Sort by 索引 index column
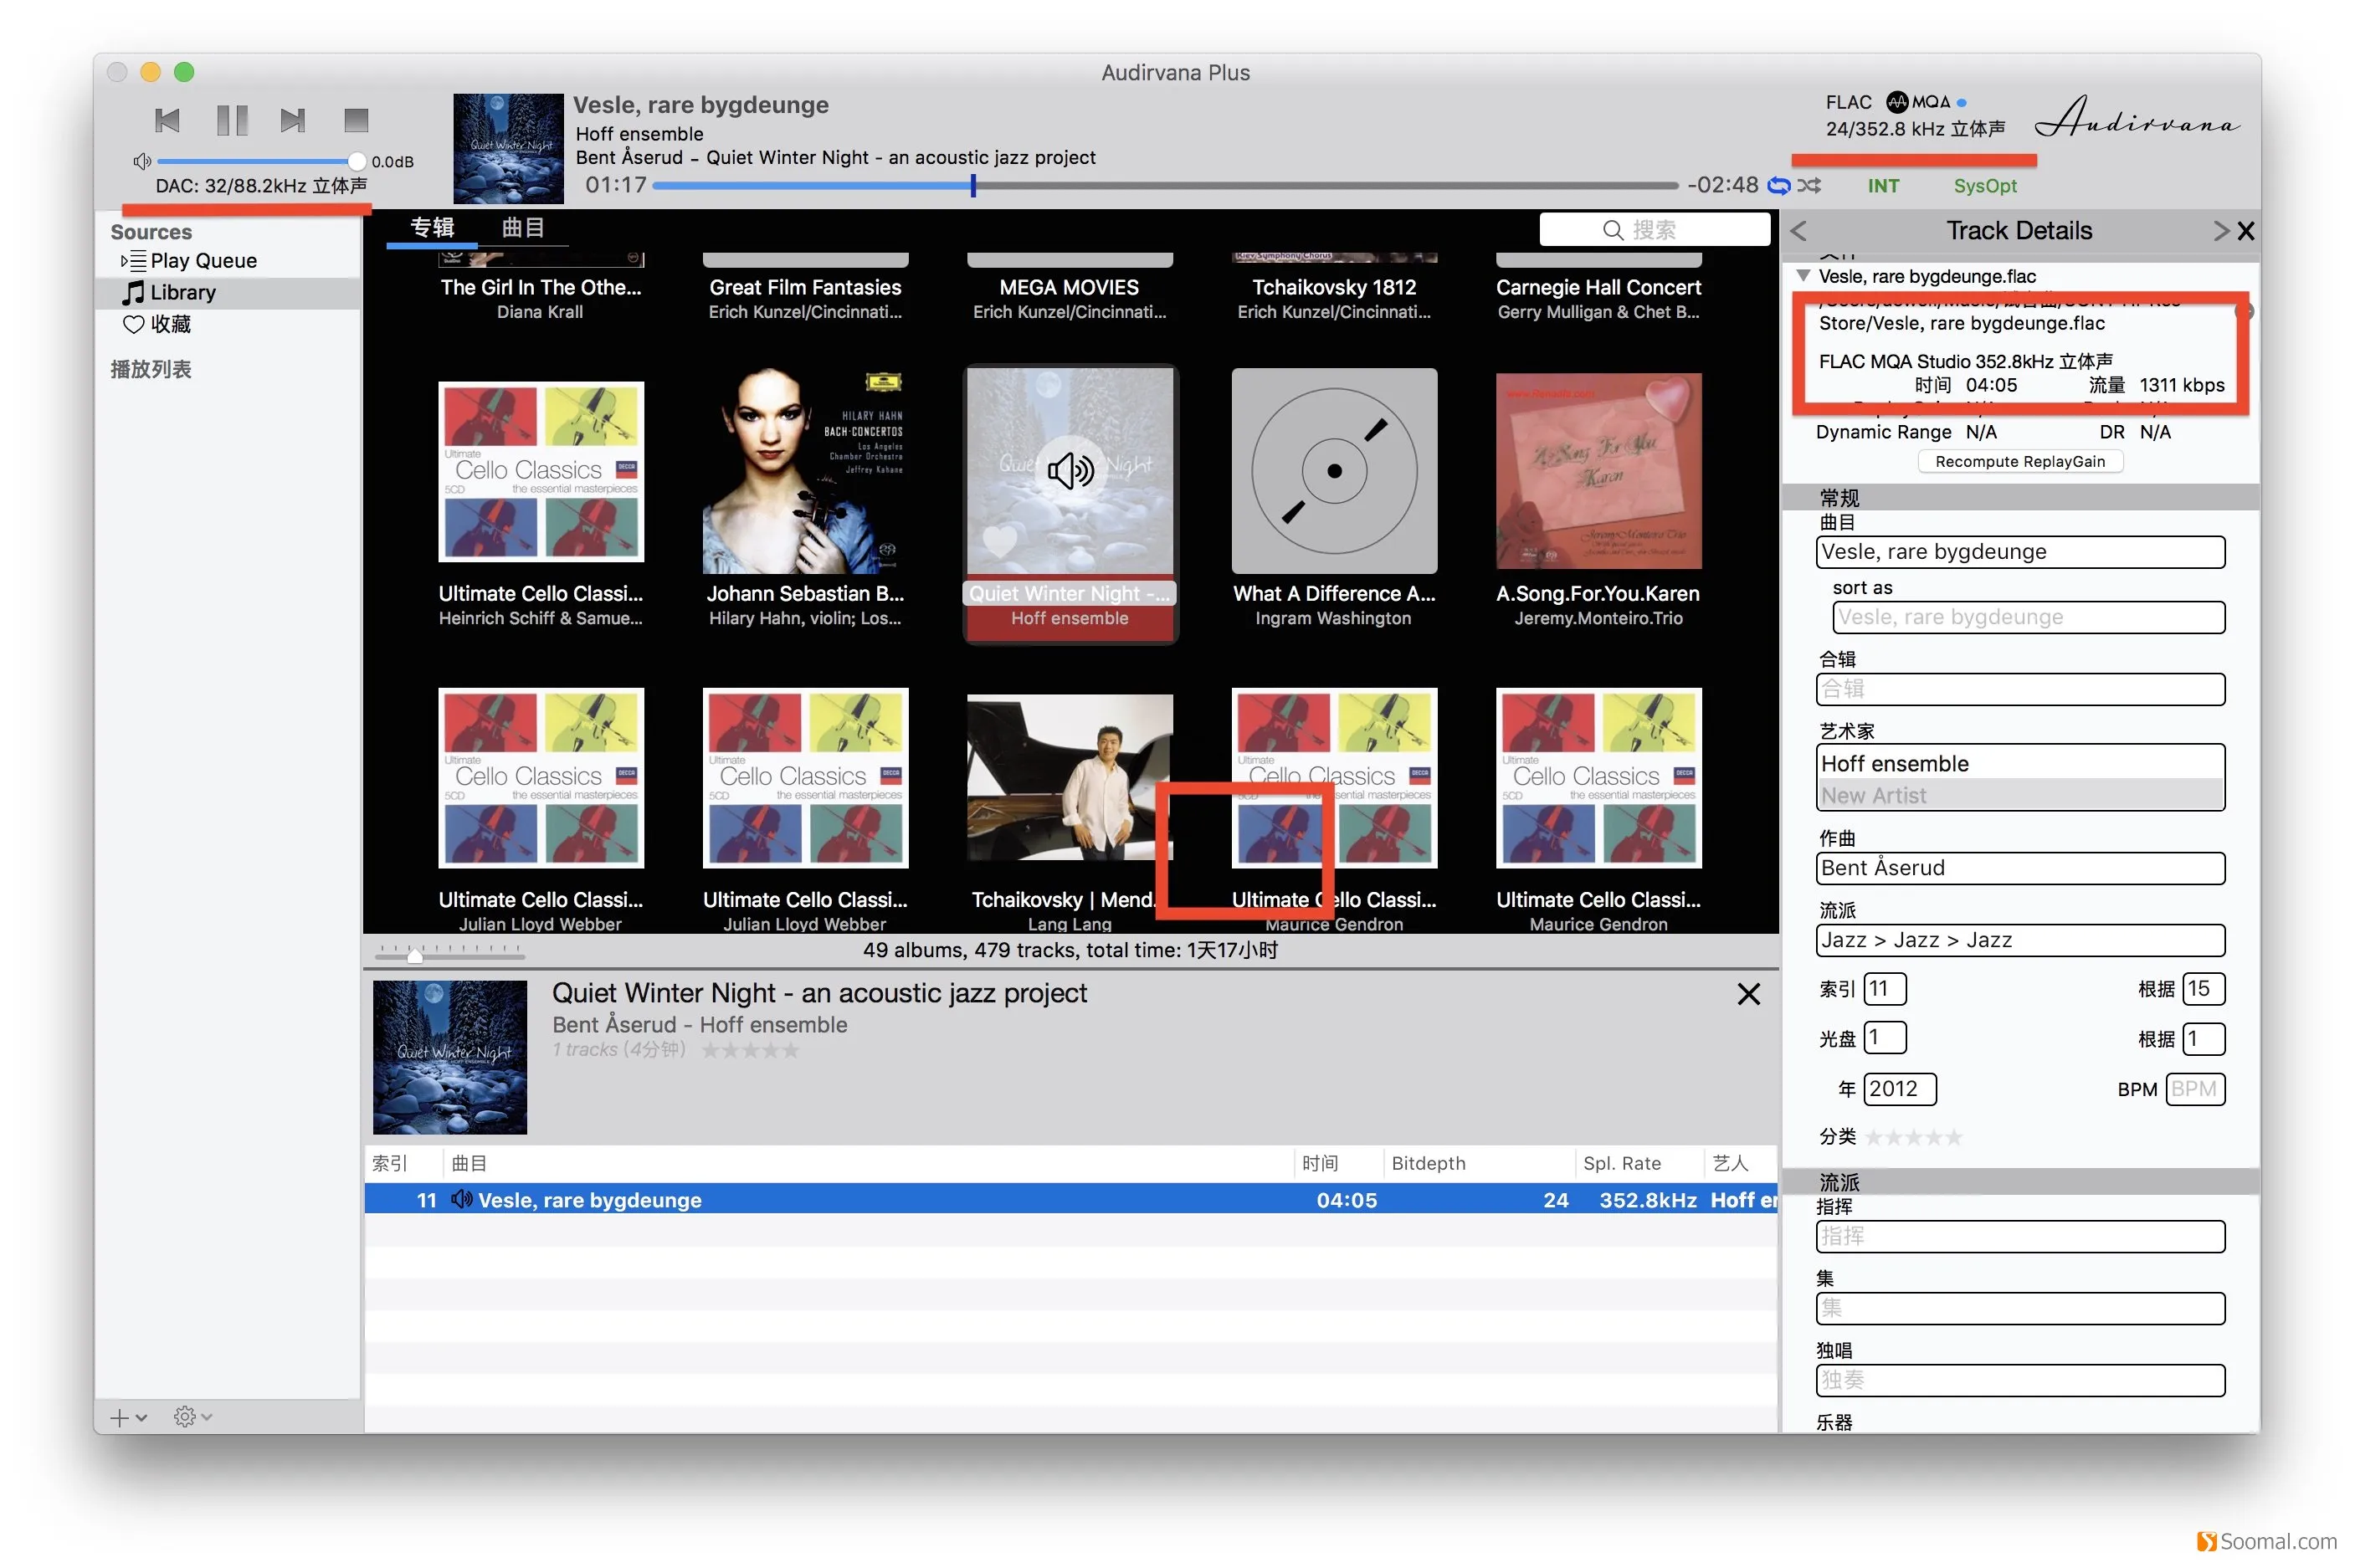This screenshot has height=1568, width=2355. coord(402,1163)
